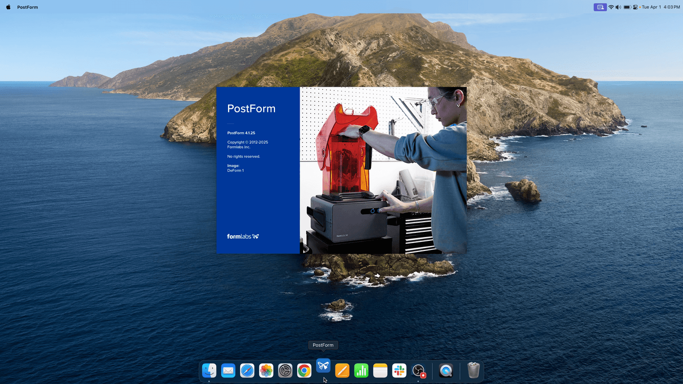Expand the Wi-Fi status menu
The width and height of the screenshot is (683, 384).
(611, 7)
